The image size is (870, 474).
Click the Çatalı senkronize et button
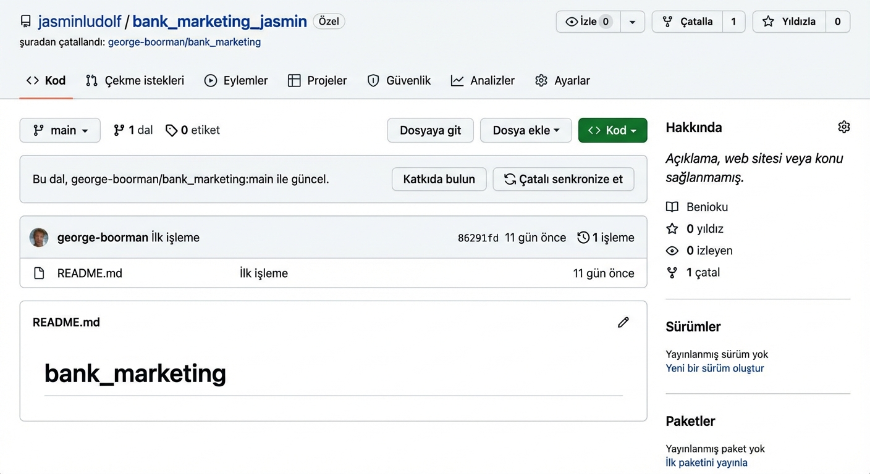click(x=563, y=179)
